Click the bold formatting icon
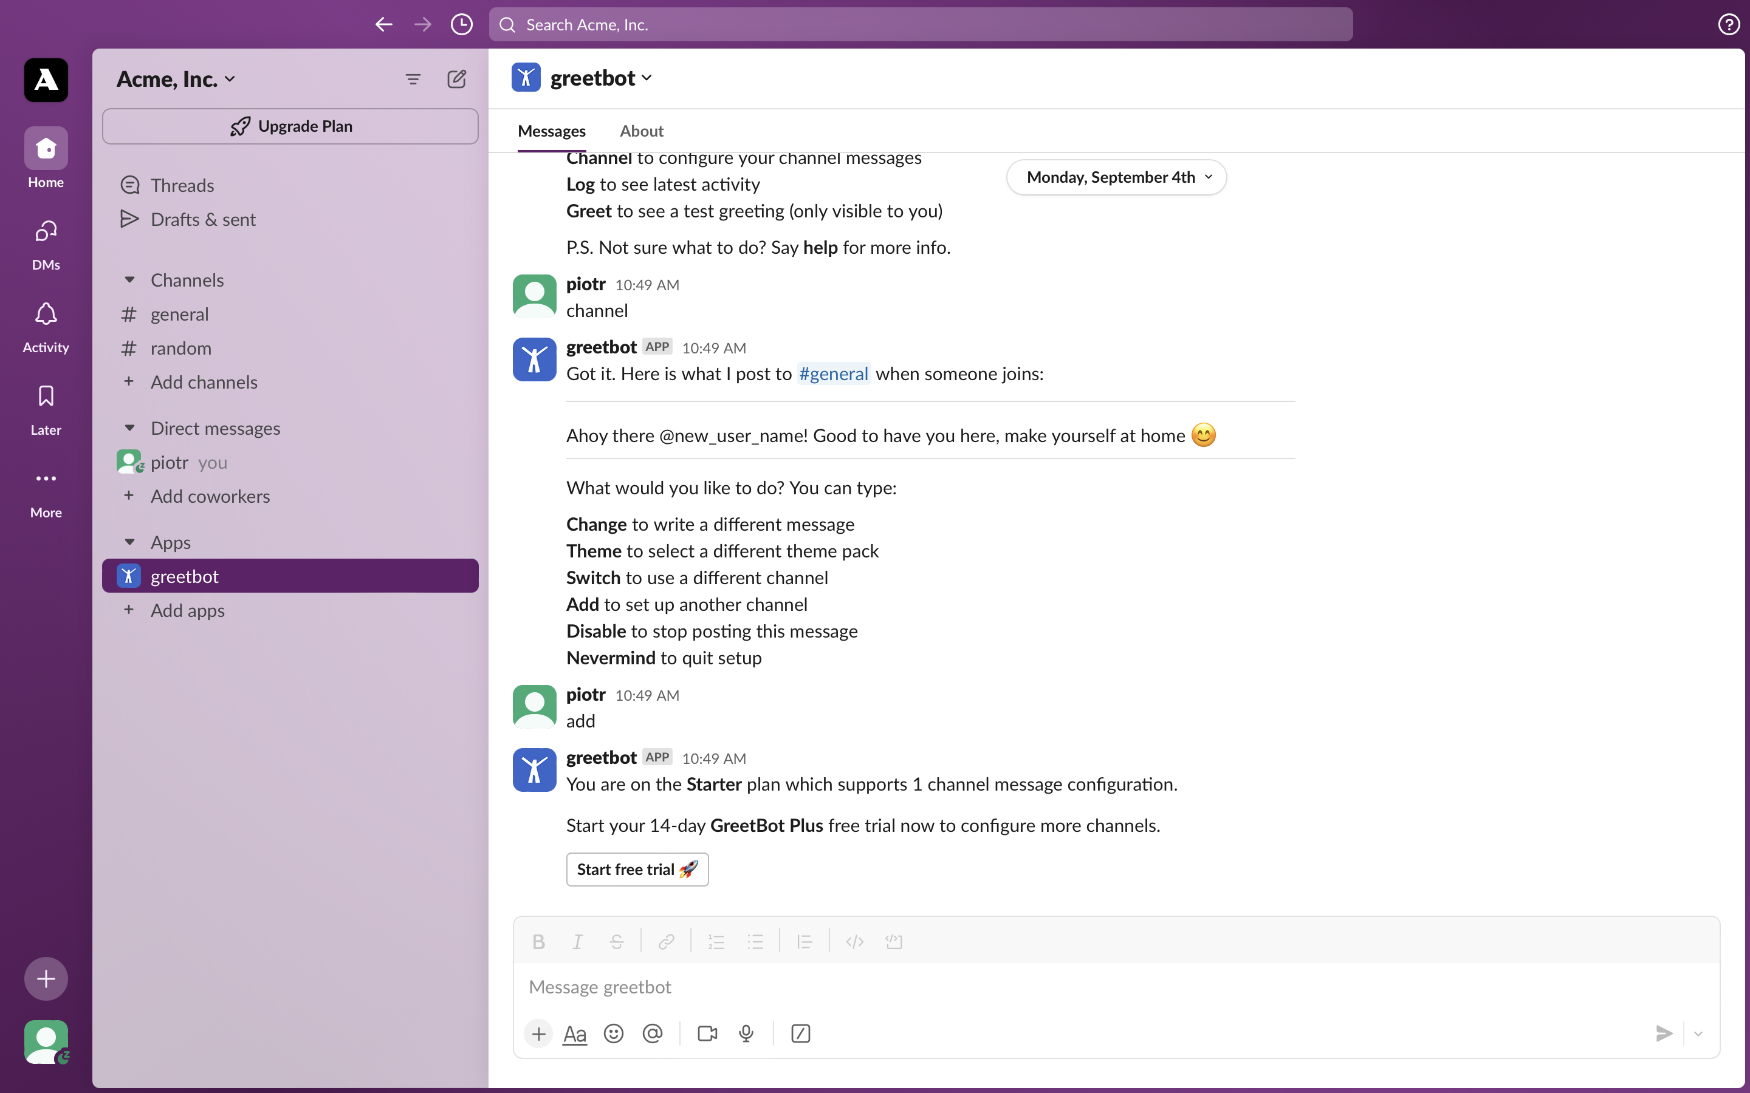This screenshot has width=1750, height=1093. pyautogui.click(x=537, y=941)
